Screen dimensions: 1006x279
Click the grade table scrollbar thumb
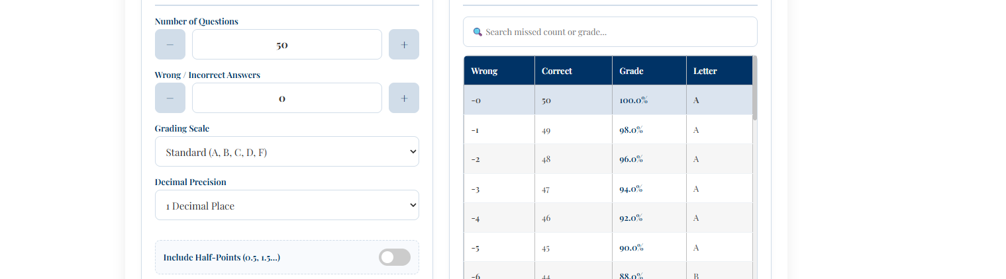[755, 88]
